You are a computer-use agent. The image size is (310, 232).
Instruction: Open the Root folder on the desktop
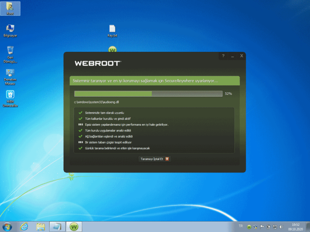click(x=10, y=8)
